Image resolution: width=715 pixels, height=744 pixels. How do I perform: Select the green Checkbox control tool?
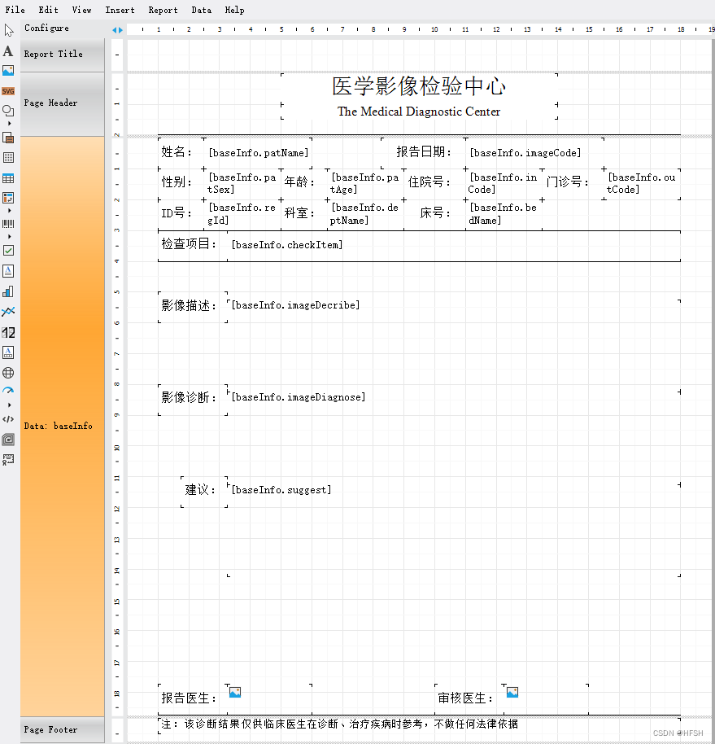(8, 250)
